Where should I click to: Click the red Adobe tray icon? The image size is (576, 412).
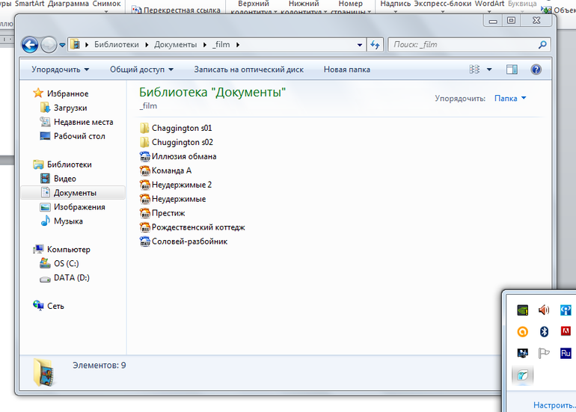(566, 331)
